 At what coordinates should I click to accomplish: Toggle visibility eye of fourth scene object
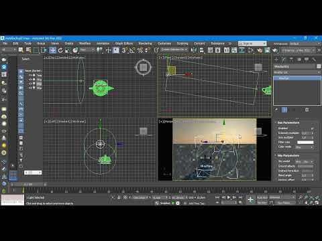click(30, 88)
